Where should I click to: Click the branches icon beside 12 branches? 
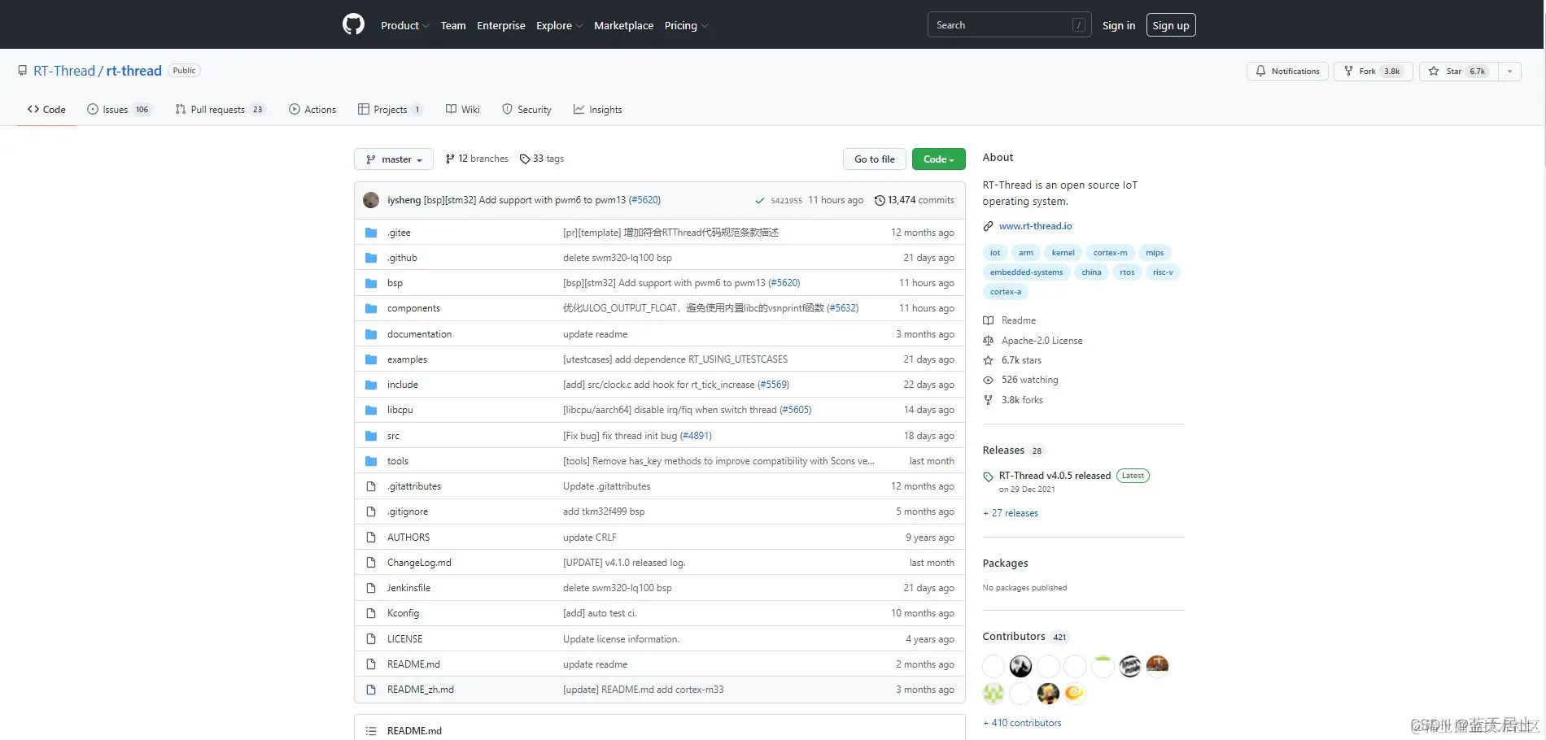coord(450,159)
